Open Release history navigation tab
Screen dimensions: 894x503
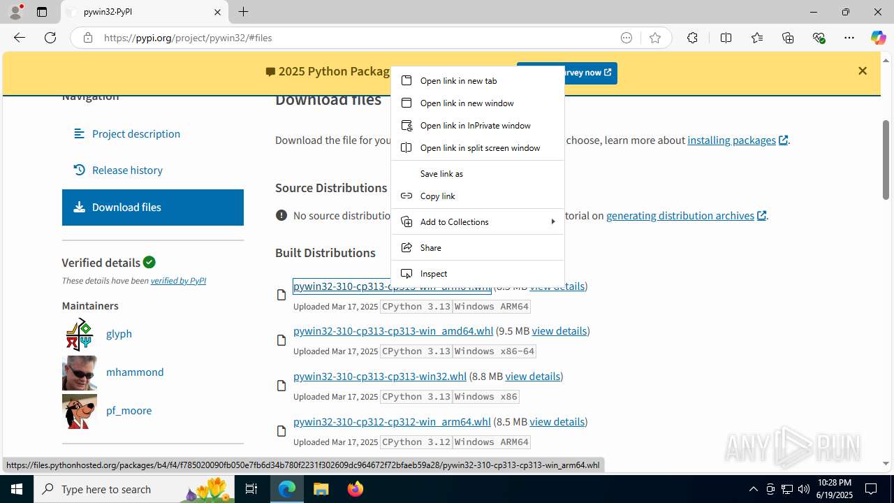pyautogui.click(x=153, y=170)
